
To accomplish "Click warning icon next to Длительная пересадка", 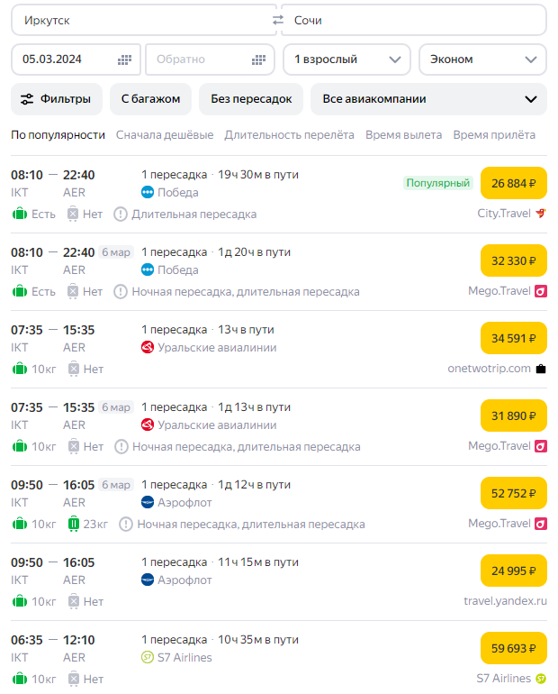I will 121,214.
